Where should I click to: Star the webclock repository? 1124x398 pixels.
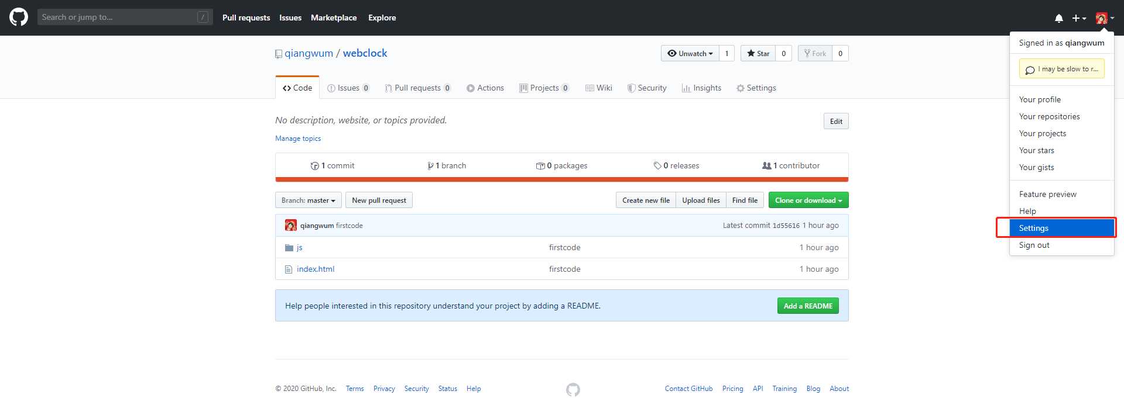(758, 53)
